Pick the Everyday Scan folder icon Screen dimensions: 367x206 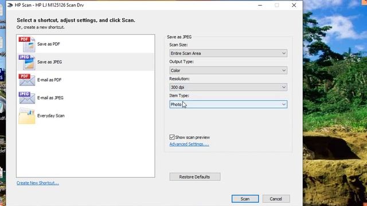click(27, 116)
